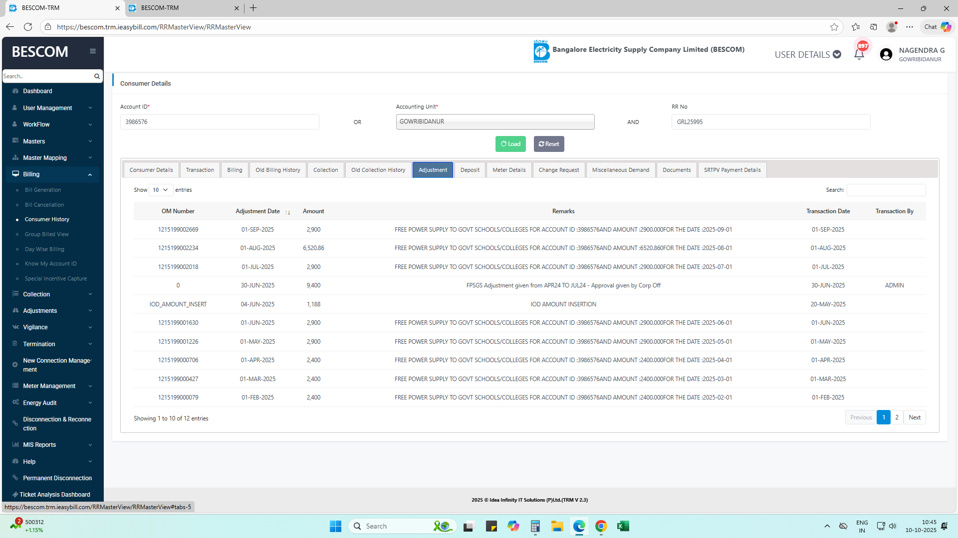The image size is (958, 538).
Task: Click the table Search input field
Action: [886, 190]
